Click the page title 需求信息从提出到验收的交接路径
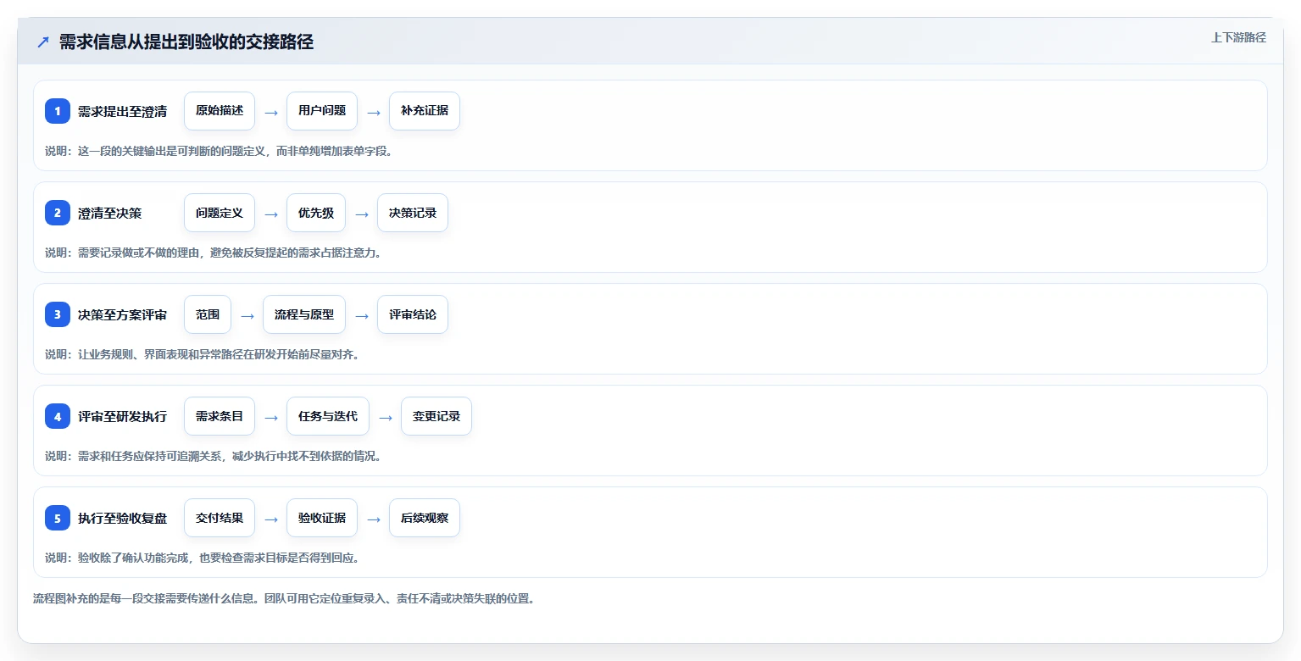This screenshot has height=661, width=1301. 186,42
